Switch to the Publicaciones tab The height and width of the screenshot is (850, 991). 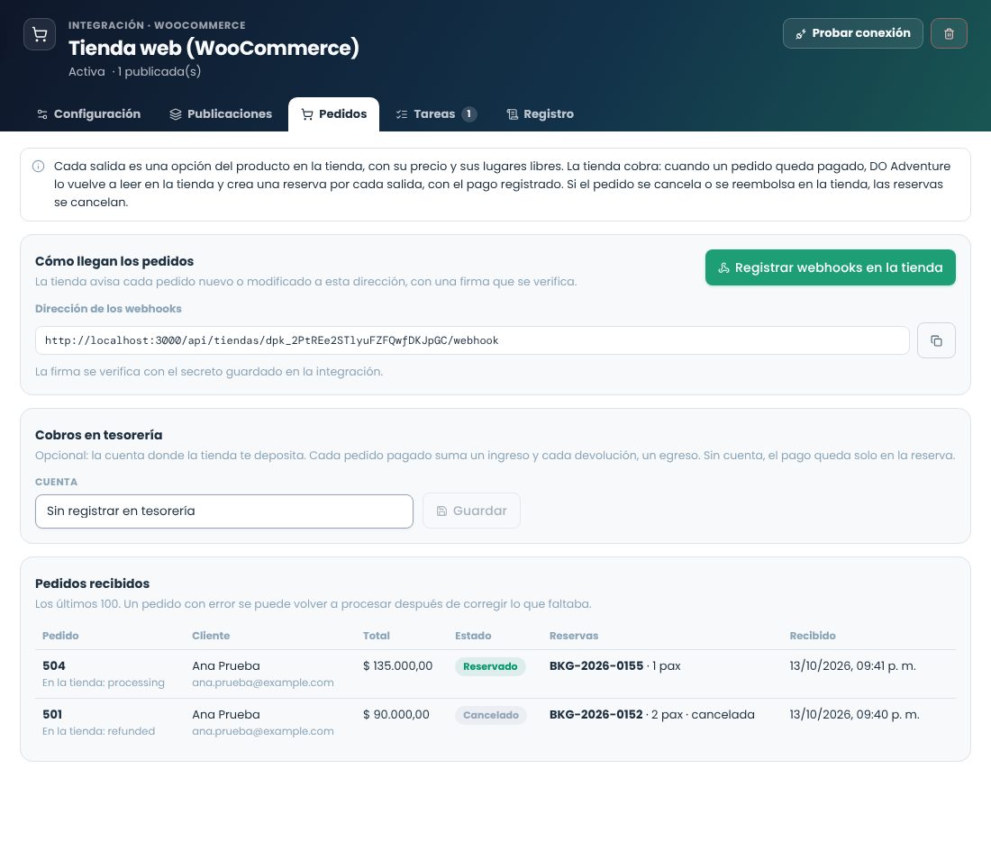[x=221, y=114]
